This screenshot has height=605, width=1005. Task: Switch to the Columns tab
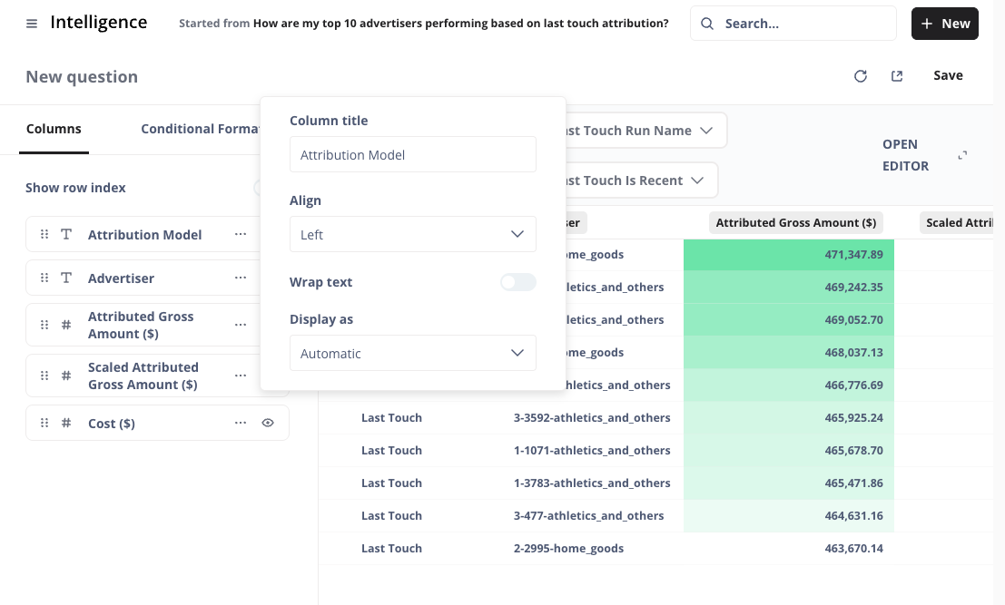tap(54, 129)
